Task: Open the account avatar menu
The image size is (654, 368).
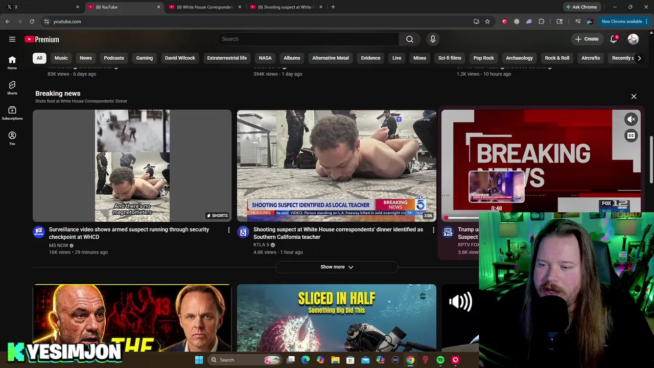Action: tap(633, 39)
